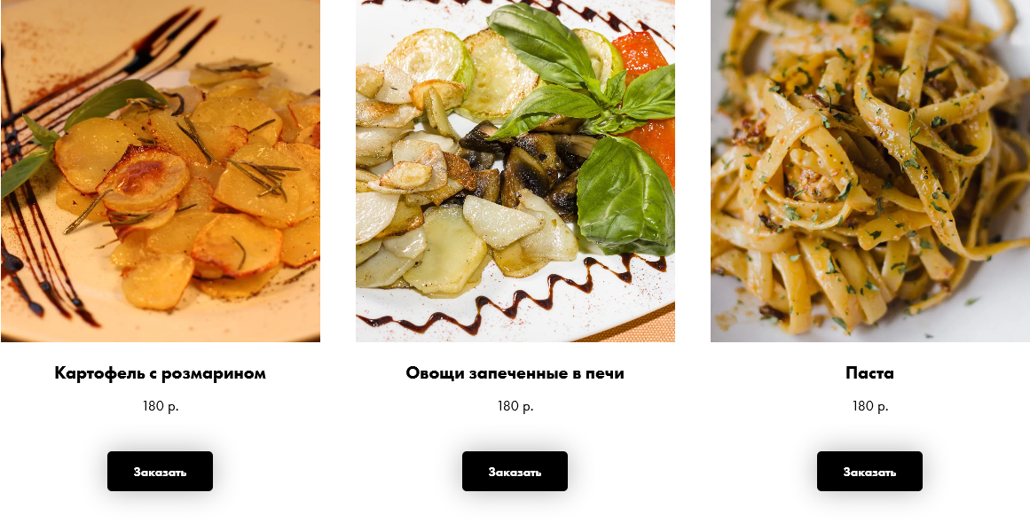Open the pasta dish photo
The width and height of the screenshot is (1030, 524).
pos(869,171)
